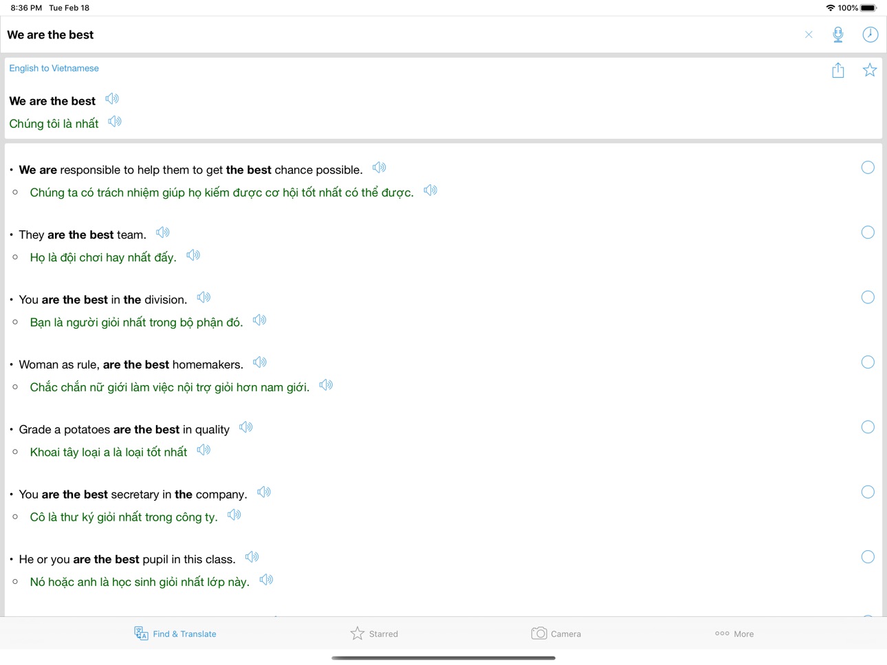Image resolution: width=887 pixels, height=665 pixels.
Task: Switch to the Find & Translate tab
Action: 175,633
